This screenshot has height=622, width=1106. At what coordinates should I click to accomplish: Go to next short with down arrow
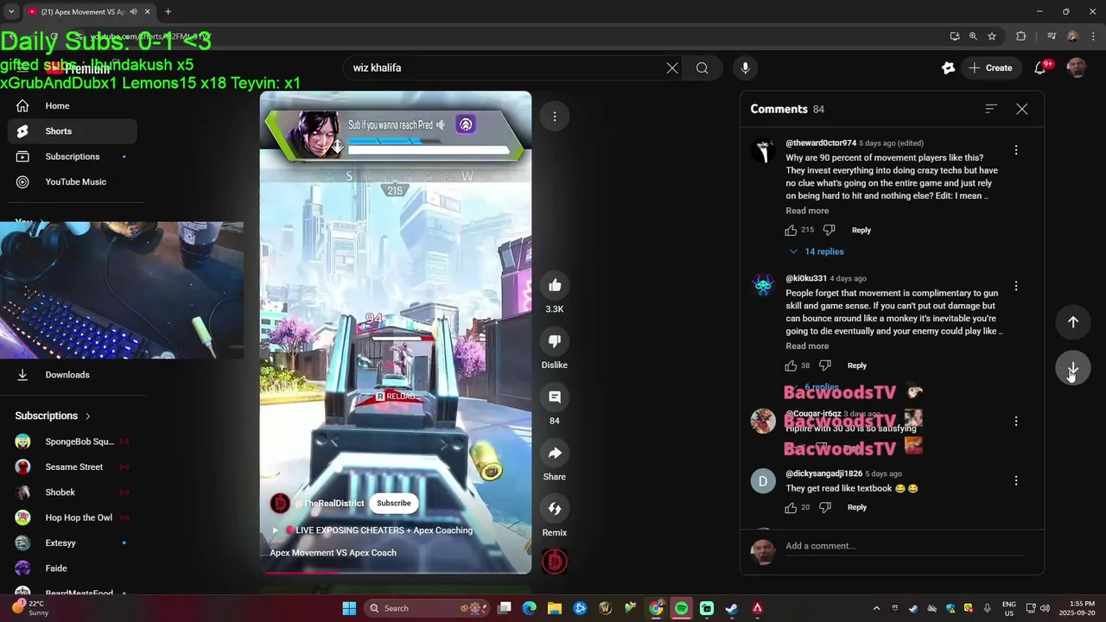[x=1072, y=369]
